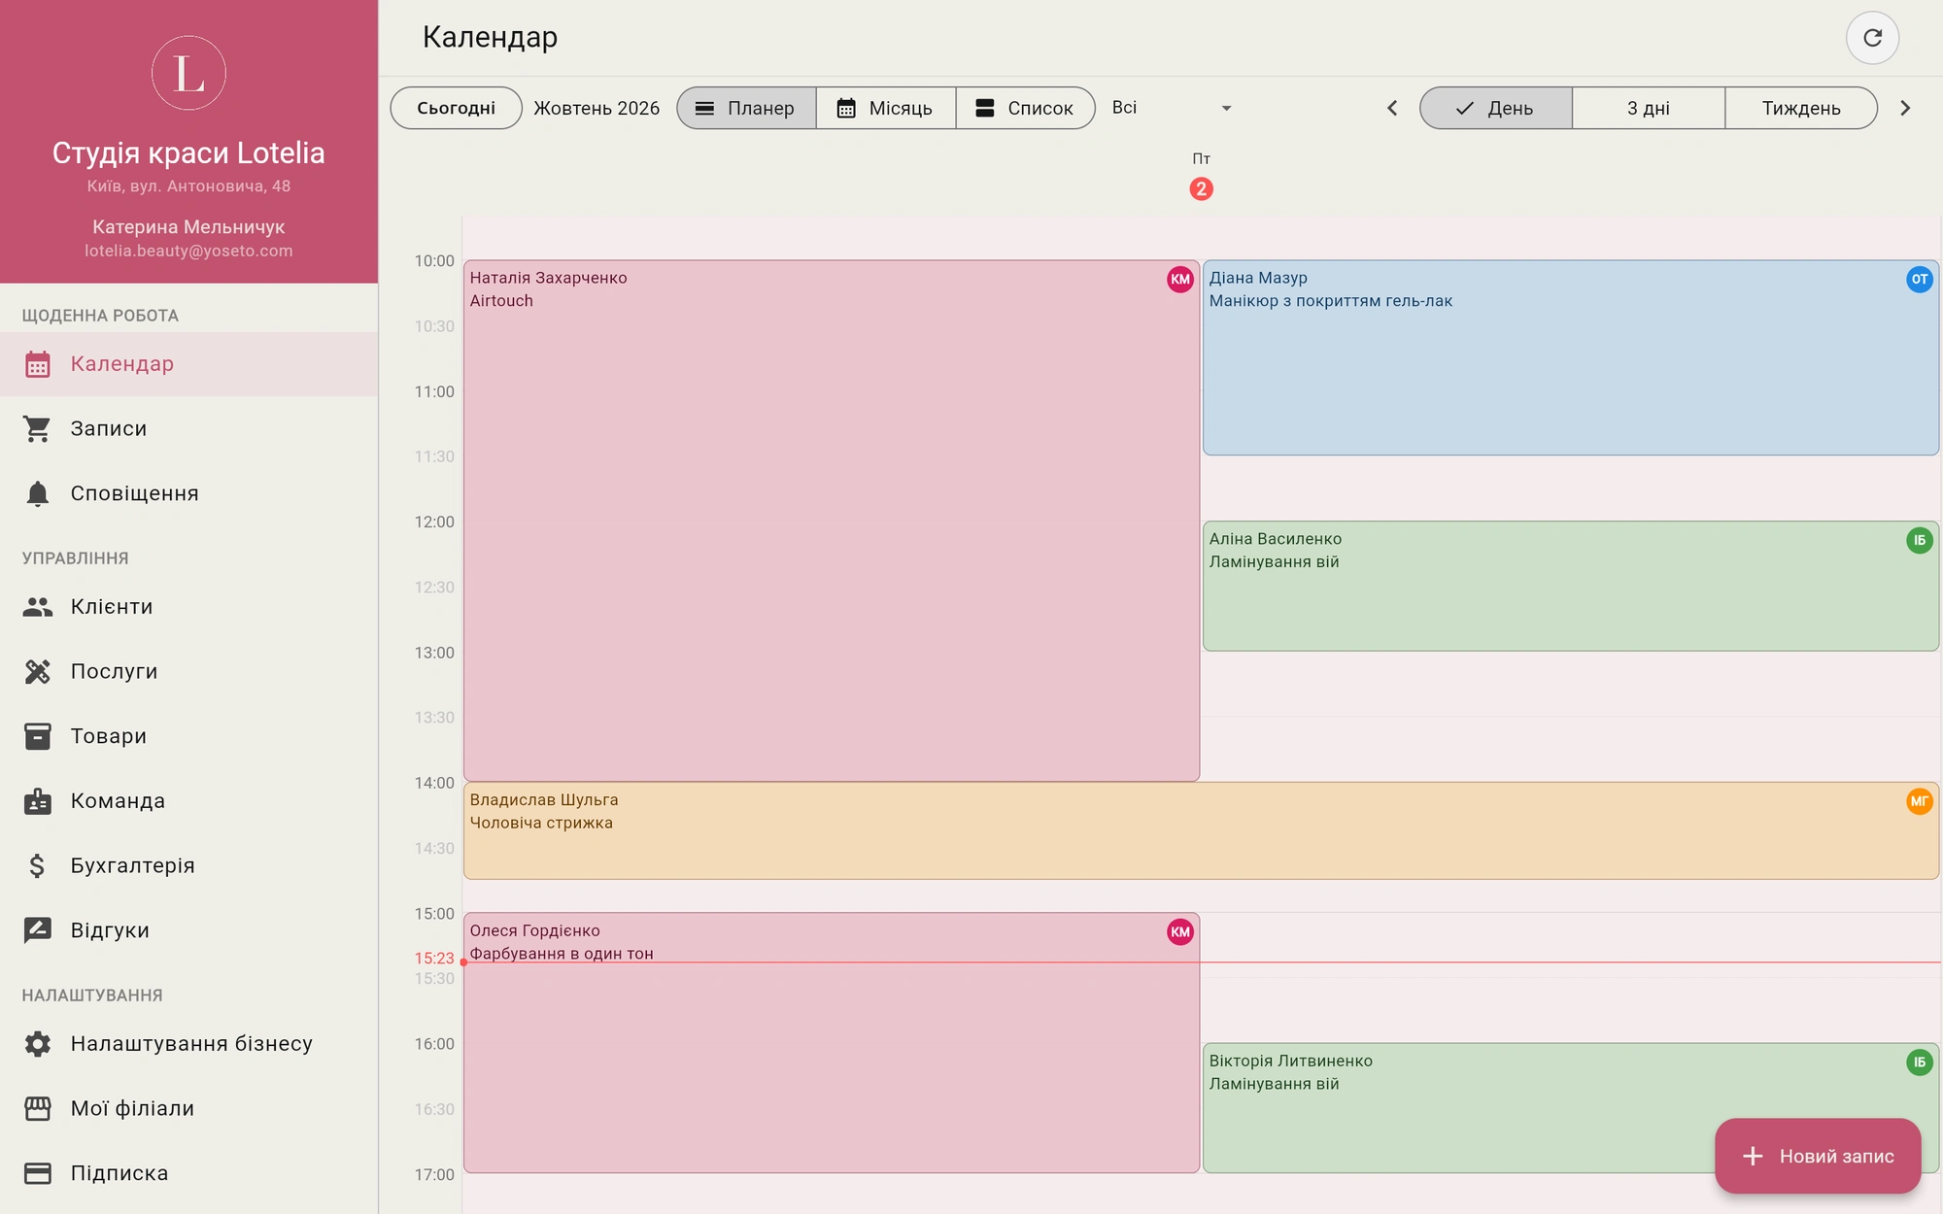This screenshot has width=1943, height=1214.
Task: Open Товари box item
Action: coord(188,736)
